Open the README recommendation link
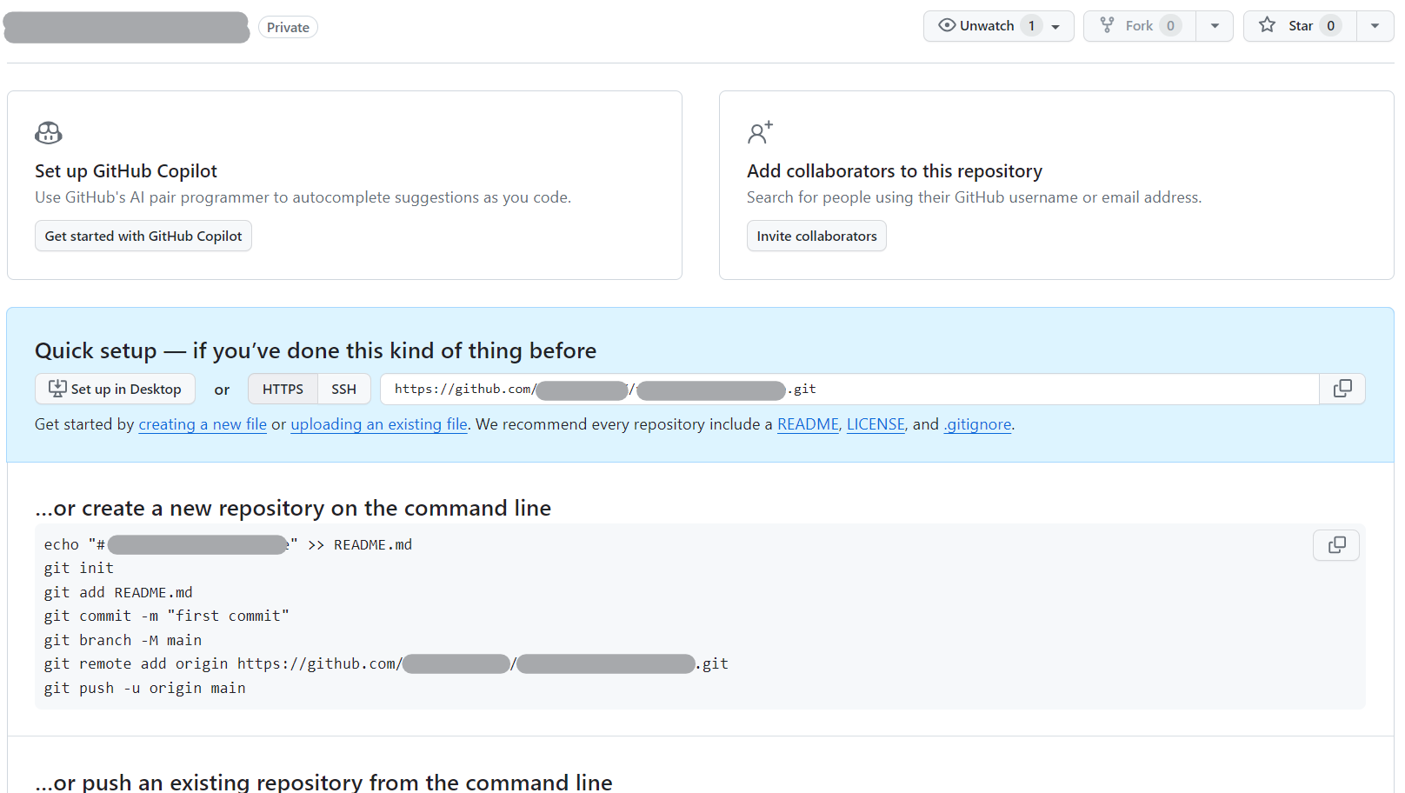This screenshot has width=1405, height=793. pyautogui.click(x=807, y=424)
